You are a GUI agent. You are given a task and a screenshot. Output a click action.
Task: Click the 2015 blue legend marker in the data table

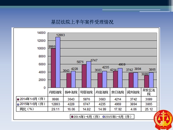[x=18, y=104]
